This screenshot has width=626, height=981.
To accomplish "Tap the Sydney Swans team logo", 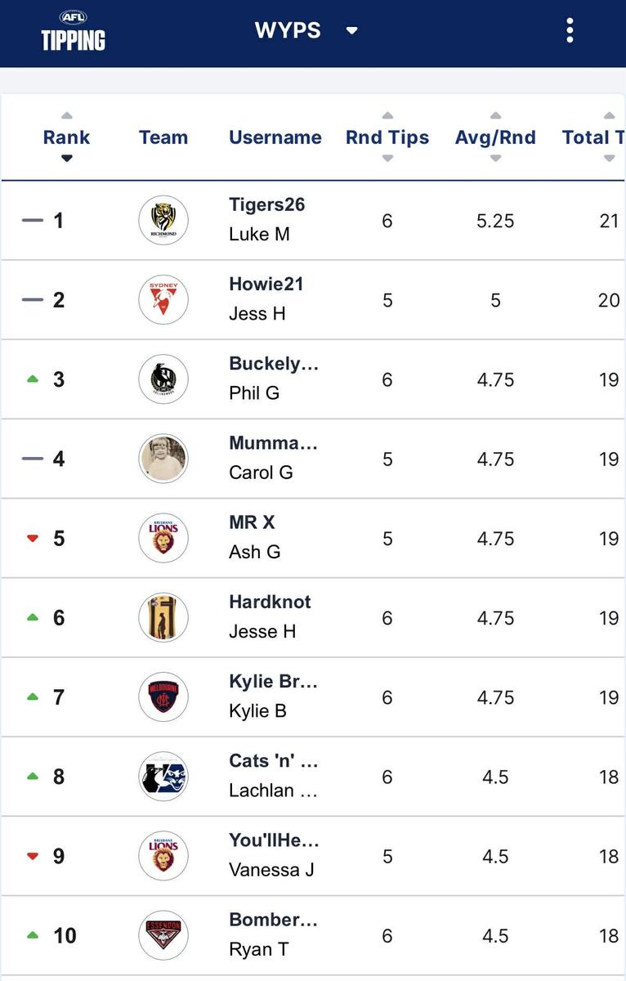I will point(163,299).
